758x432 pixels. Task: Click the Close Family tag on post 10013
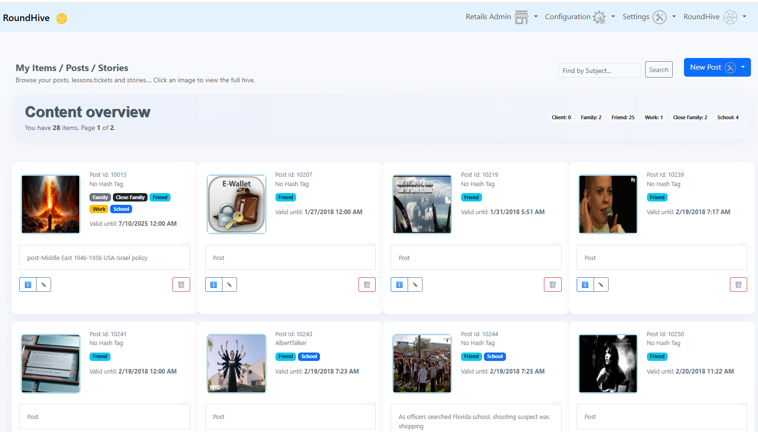[x=130, y=197]
